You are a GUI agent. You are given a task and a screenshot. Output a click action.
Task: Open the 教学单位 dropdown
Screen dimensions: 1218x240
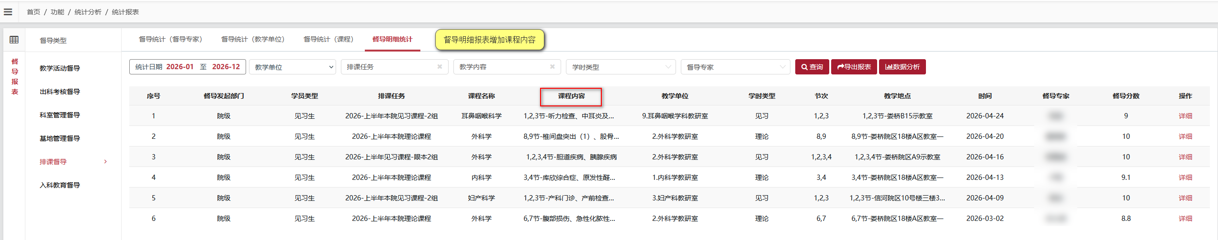click(293, 67)
